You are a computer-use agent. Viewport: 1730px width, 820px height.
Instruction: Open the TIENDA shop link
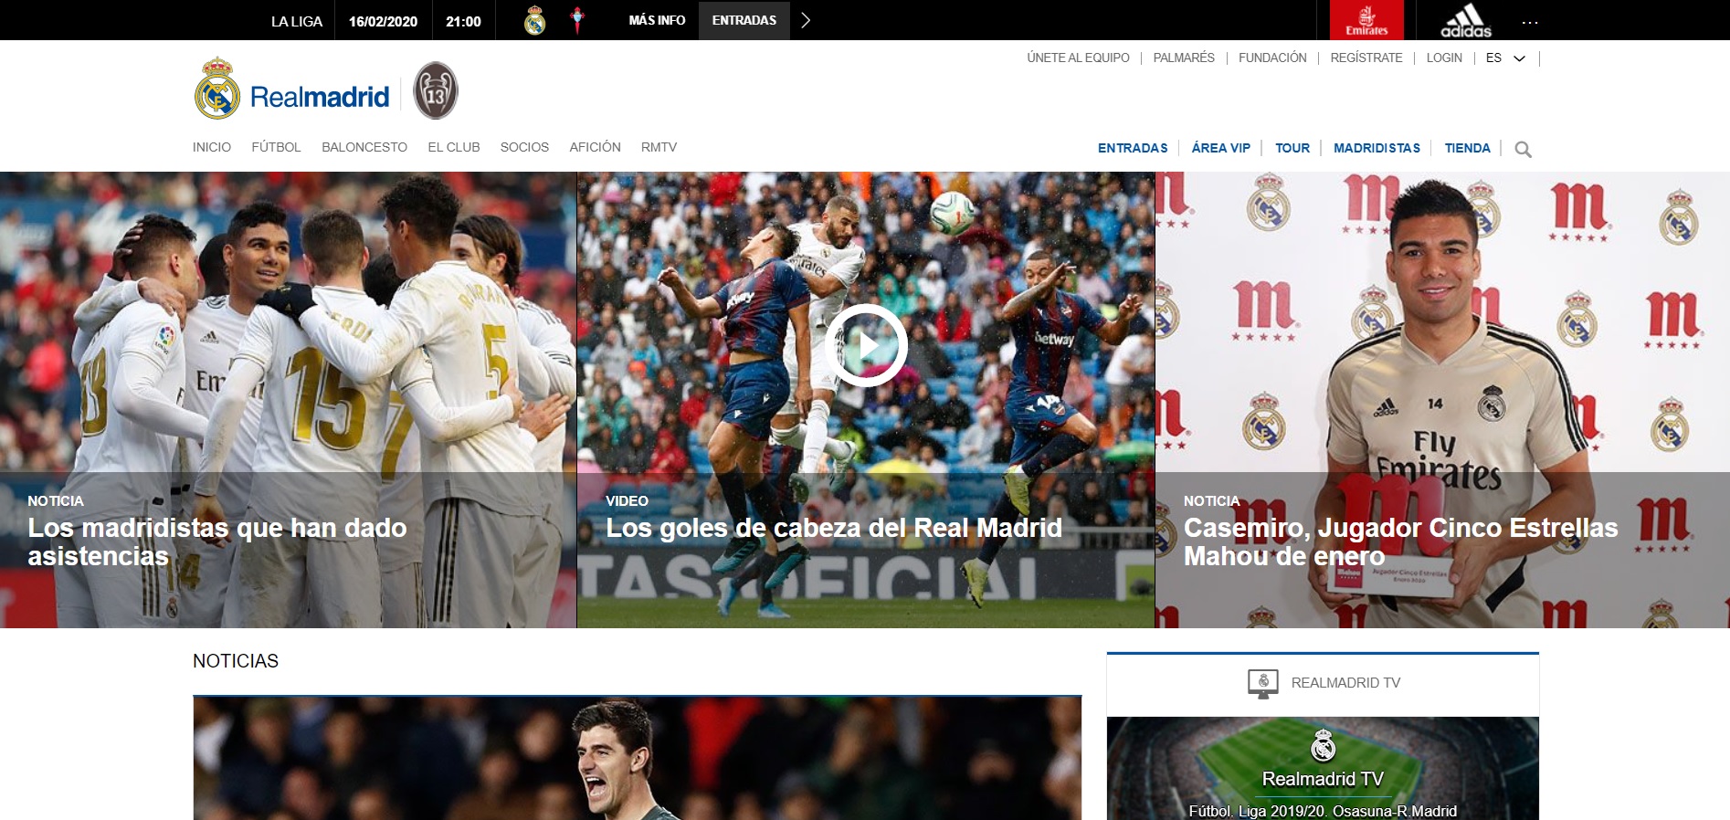1467,148
